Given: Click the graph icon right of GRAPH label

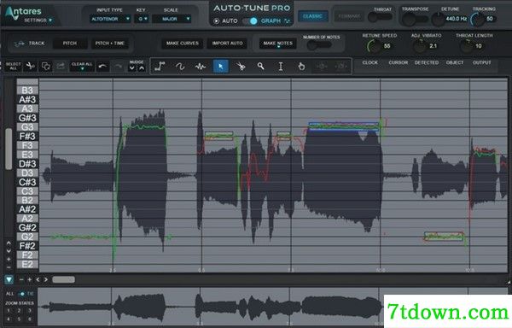Looking at the screenshot, I should [288, 20].
